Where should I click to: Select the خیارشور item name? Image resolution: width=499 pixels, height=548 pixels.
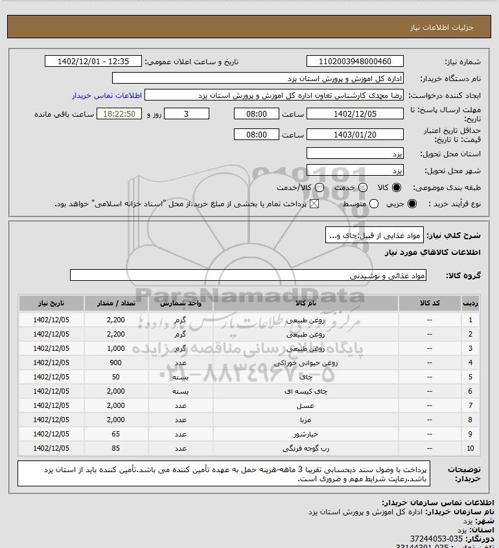(305, 434)
